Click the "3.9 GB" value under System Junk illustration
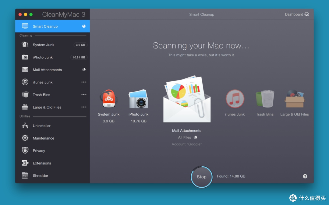The image size is (329, 205). click(x=108, y=121)
